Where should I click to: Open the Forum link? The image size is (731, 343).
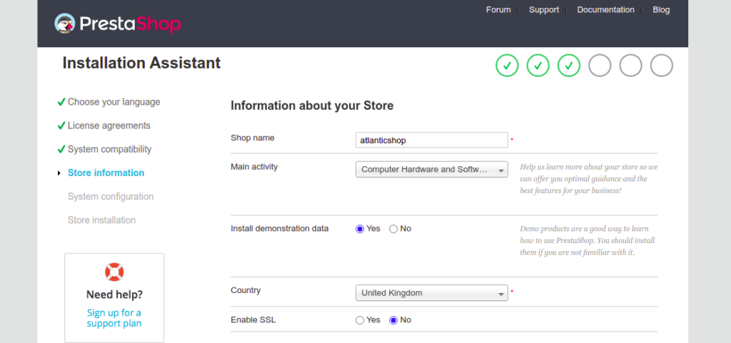pyautogui.click(x=498, y=10)
